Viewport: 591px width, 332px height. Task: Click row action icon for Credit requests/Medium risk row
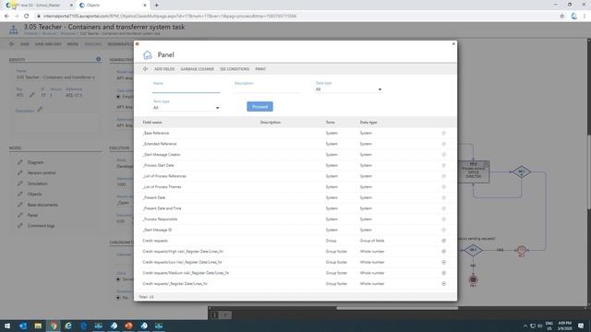pos(443,273)
